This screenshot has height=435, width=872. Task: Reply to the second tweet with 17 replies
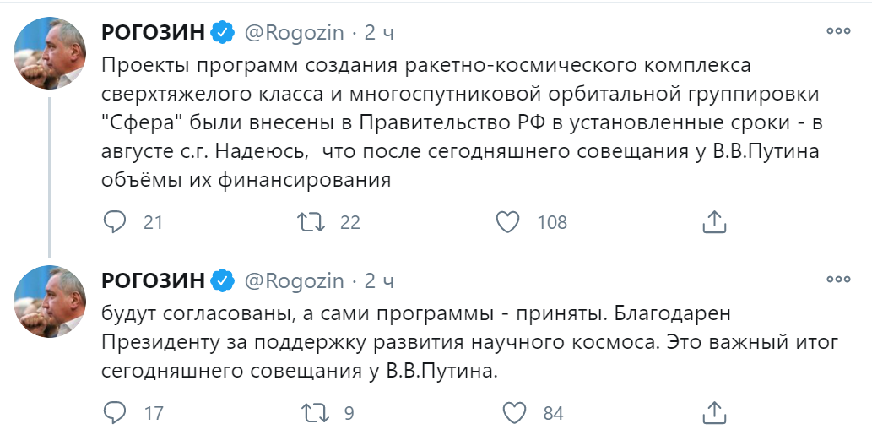point(114,413)
